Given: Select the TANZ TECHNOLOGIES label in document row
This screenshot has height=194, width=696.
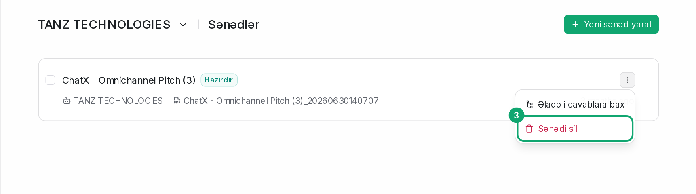Looking at the screenshot, I should pyautogui.click(x=118, y=101).
